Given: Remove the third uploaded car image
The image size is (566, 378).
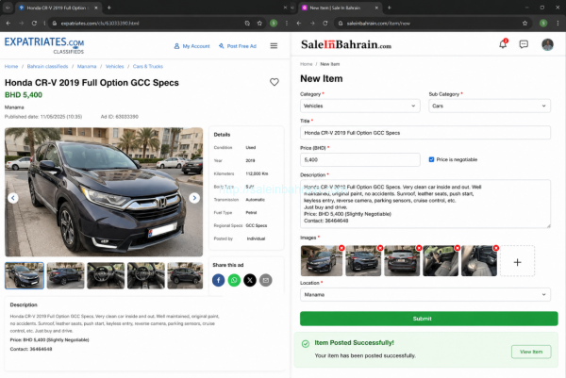Looking at the screenshot, I should pyautogui.click(x=419, y=248).
